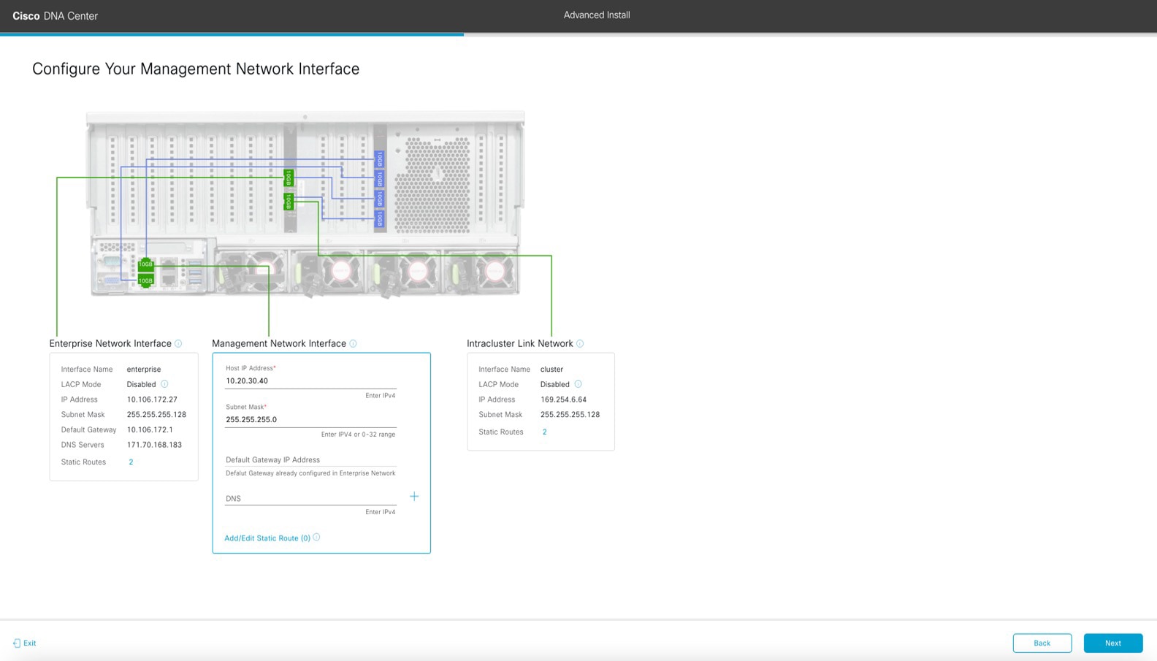Click the Default Gateway IP Address field

point(310,459)
